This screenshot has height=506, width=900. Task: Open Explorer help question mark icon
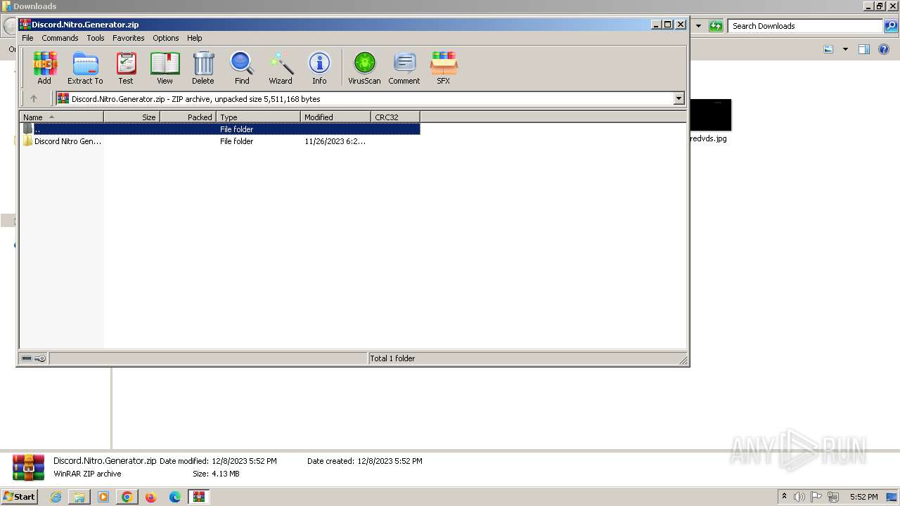pyautogui.click(x=884, y=49)
